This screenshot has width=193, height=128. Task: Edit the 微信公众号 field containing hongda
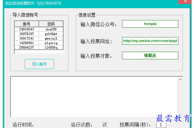click(150, 24)
